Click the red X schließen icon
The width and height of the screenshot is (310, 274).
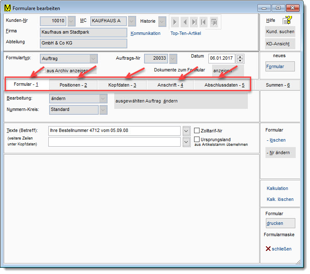point(268,249)
